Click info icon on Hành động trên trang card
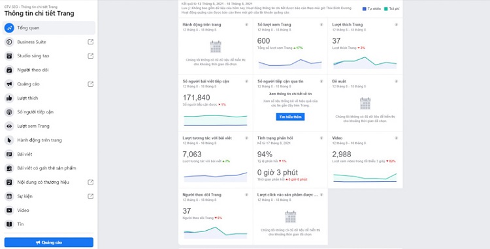The width and height of the screenshot is (490, 249). [246, 25]
